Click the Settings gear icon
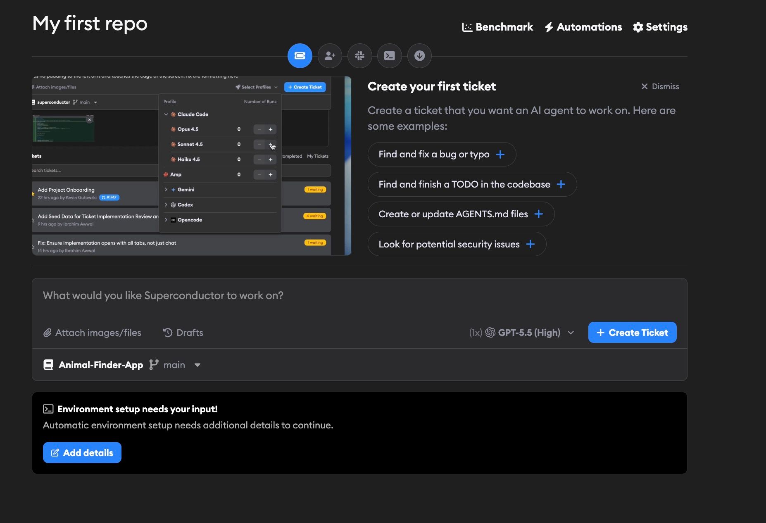This screenshot has width=766, height=523. point(638,27)
